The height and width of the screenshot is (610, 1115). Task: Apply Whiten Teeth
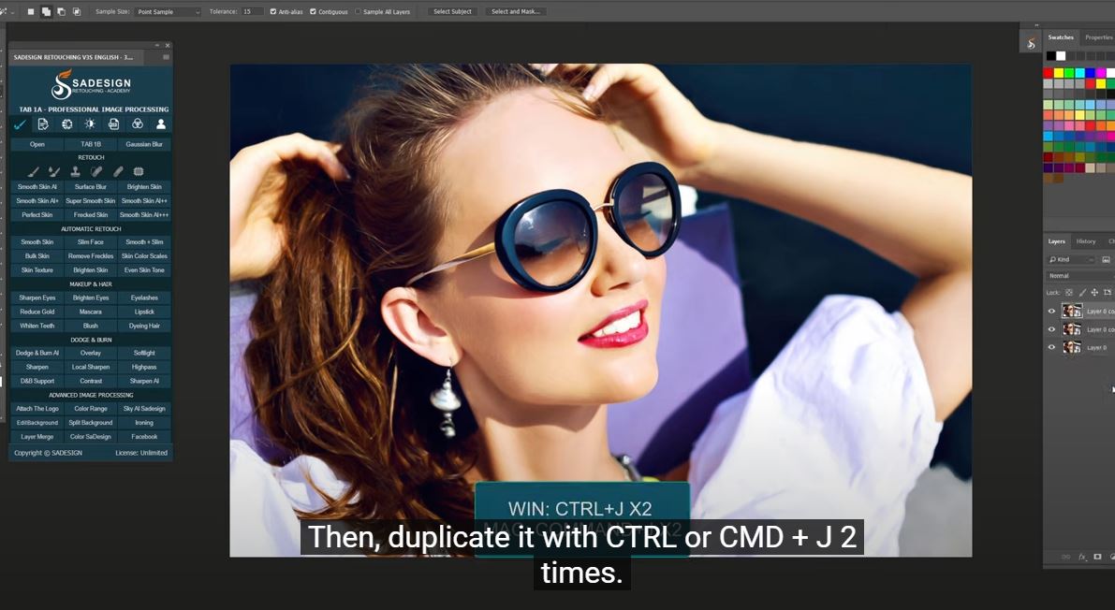[x=37, y=326]
